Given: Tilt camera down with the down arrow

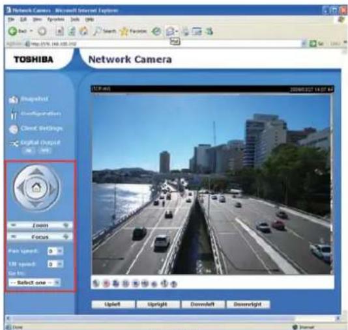Looking at the screenshot, I should (x=36, y=204).
